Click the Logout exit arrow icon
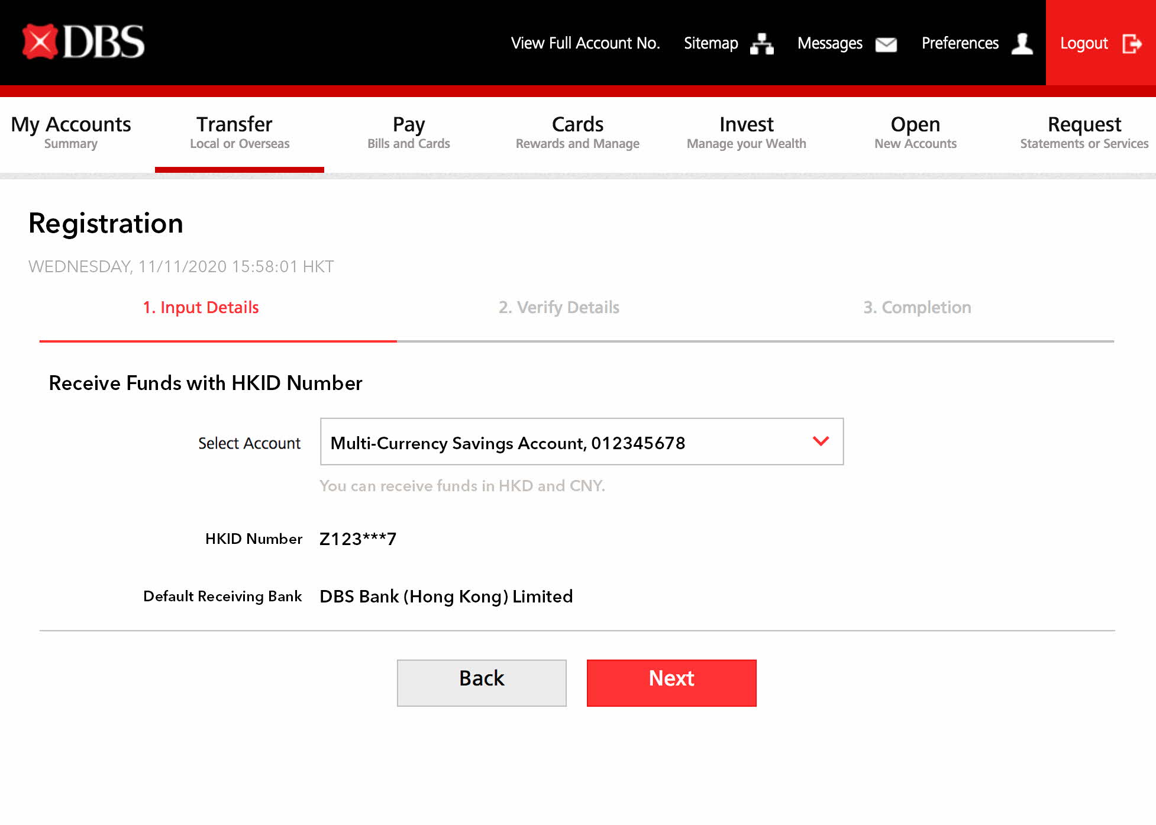The image size is (1156, 825). pyautogui.click(x=1132, y=44)
